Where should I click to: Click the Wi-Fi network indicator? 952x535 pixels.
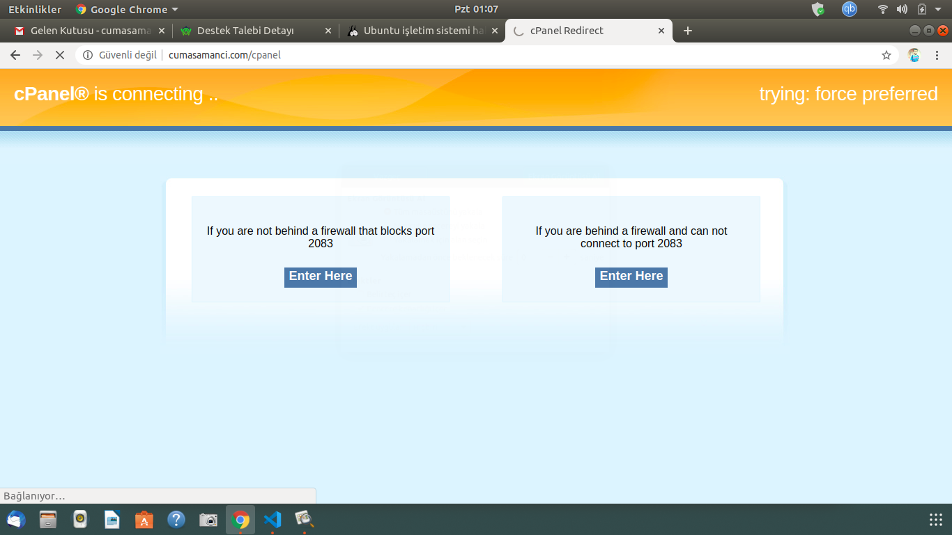[883, 9]
